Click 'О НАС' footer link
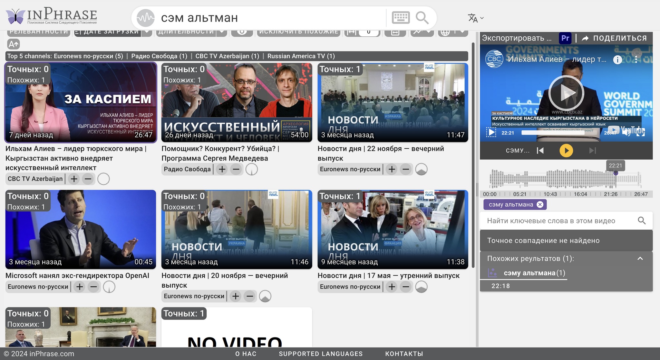The width and height of the screenshot is (660, 360). point(246,354)
